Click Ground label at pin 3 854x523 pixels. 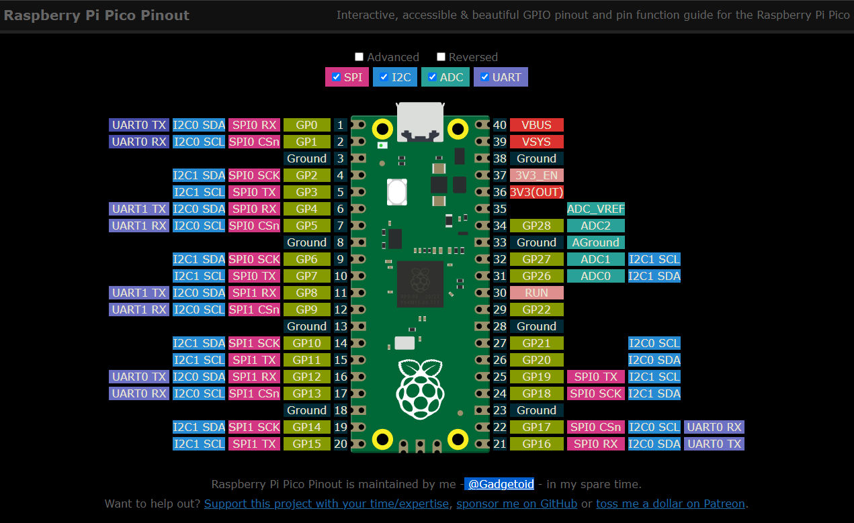pos(307,158)
